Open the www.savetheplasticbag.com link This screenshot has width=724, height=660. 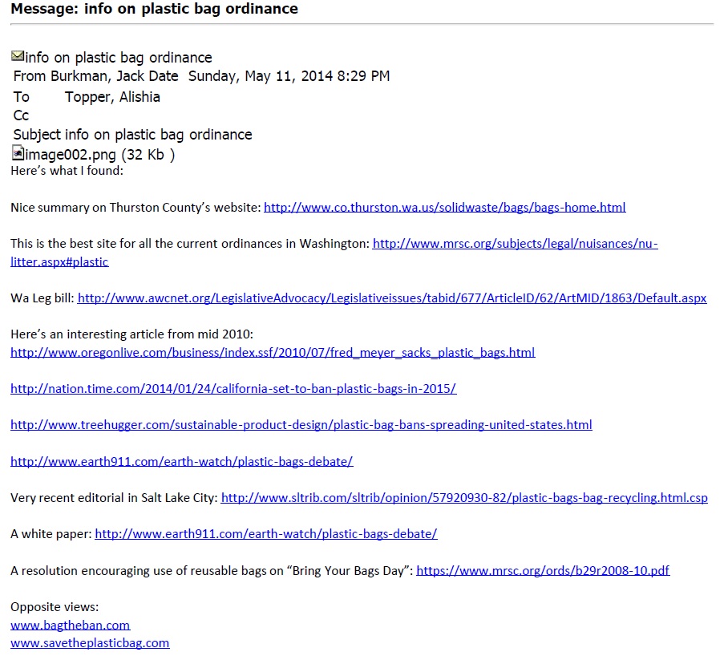pos(90,643)
